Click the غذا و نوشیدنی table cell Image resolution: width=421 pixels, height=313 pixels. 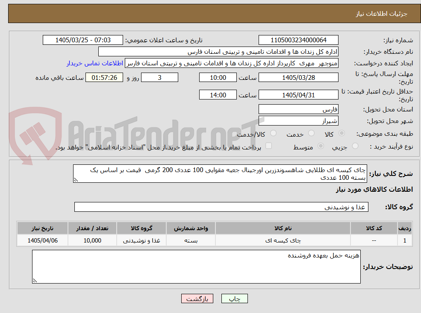[x=141, y=240]
